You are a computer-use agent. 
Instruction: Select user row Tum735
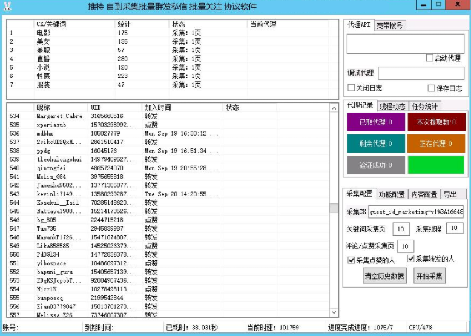[168, 228]
